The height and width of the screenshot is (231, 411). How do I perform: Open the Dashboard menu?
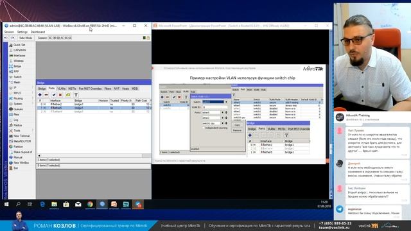38,31
